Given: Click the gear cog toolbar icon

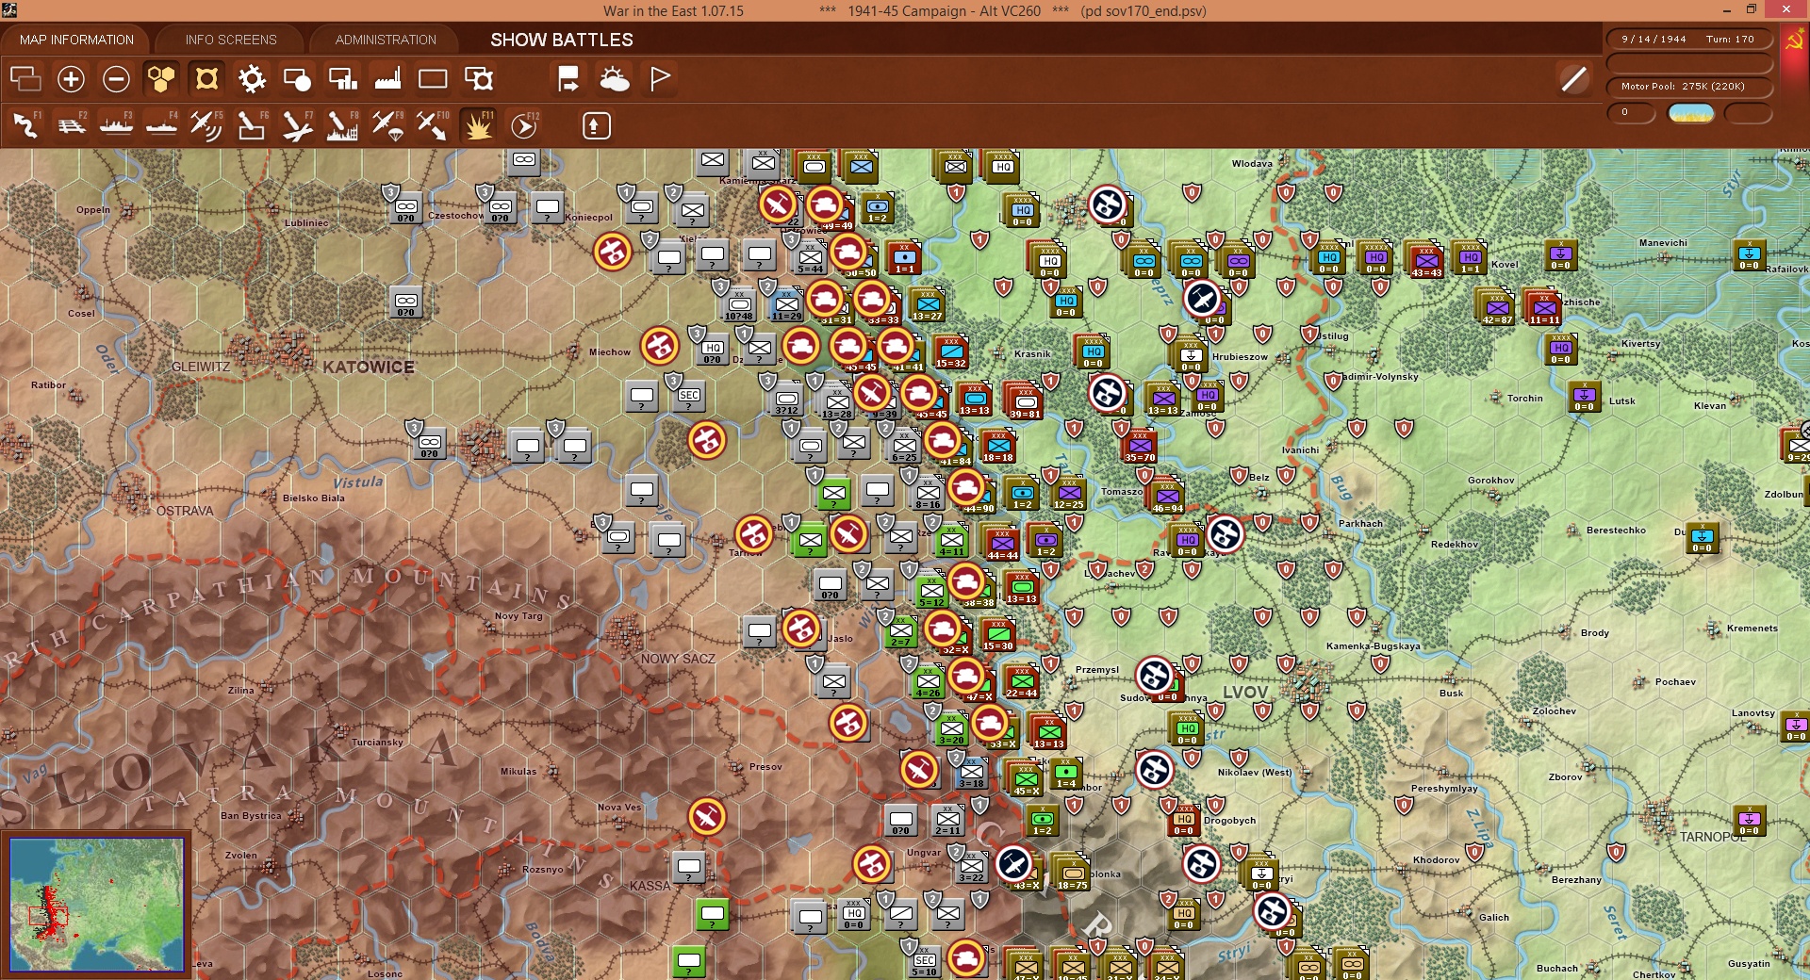Looking at the screenshot, I should pyautogui.click(x=252, y=79).
